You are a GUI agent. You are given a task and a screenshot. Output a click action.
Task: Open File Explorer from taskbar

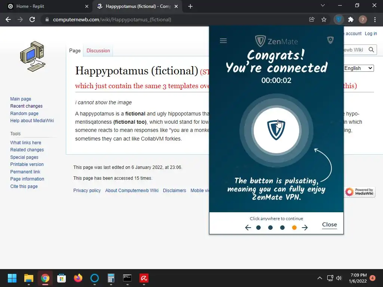[28, 278]
